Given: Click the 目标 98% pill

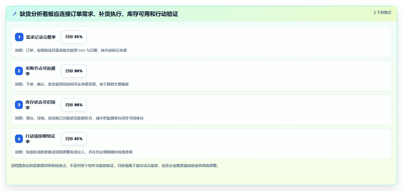Looking at the screenshot, I should click(74, 105).
